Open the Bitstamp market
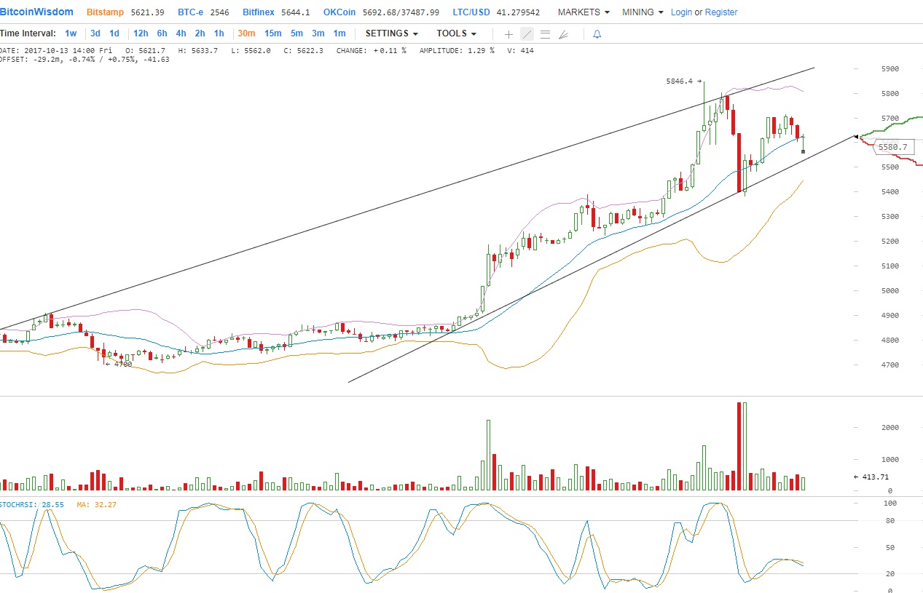 (x=105, y=12)
